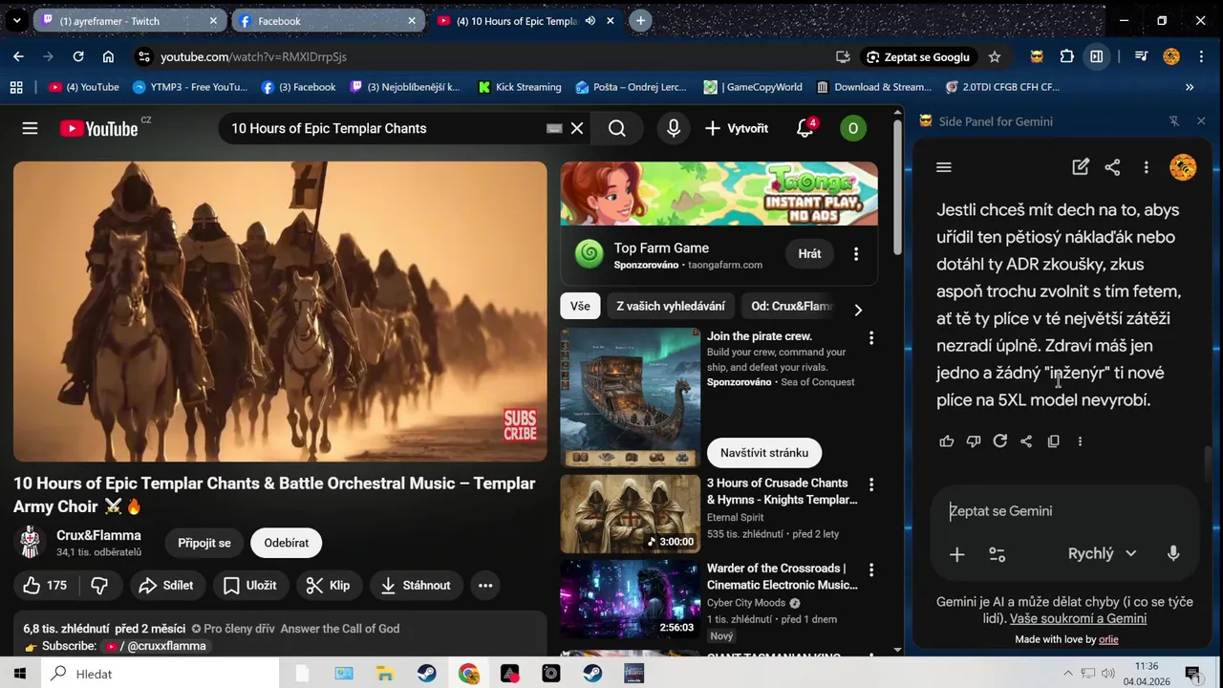Unpin the Gemini side panel
1223x688 pixels.
tap(1174, 121)
